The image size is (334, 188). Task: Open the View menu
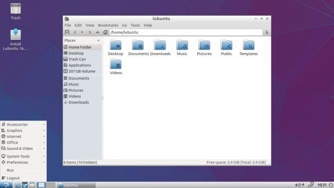[x=90, y=25]
